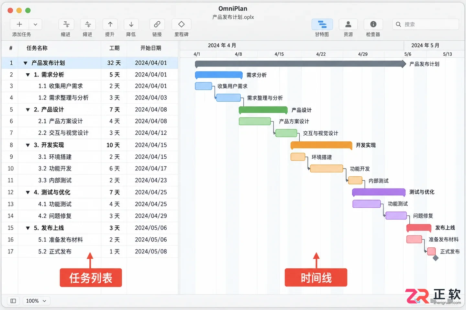466x310 pixels.
Task: Click the 任务名称 column header
Action: point(37,48)
